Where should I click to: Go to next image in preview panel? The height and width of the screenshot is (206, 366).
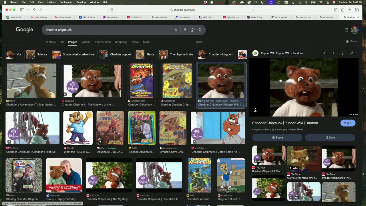pos(333,53)
